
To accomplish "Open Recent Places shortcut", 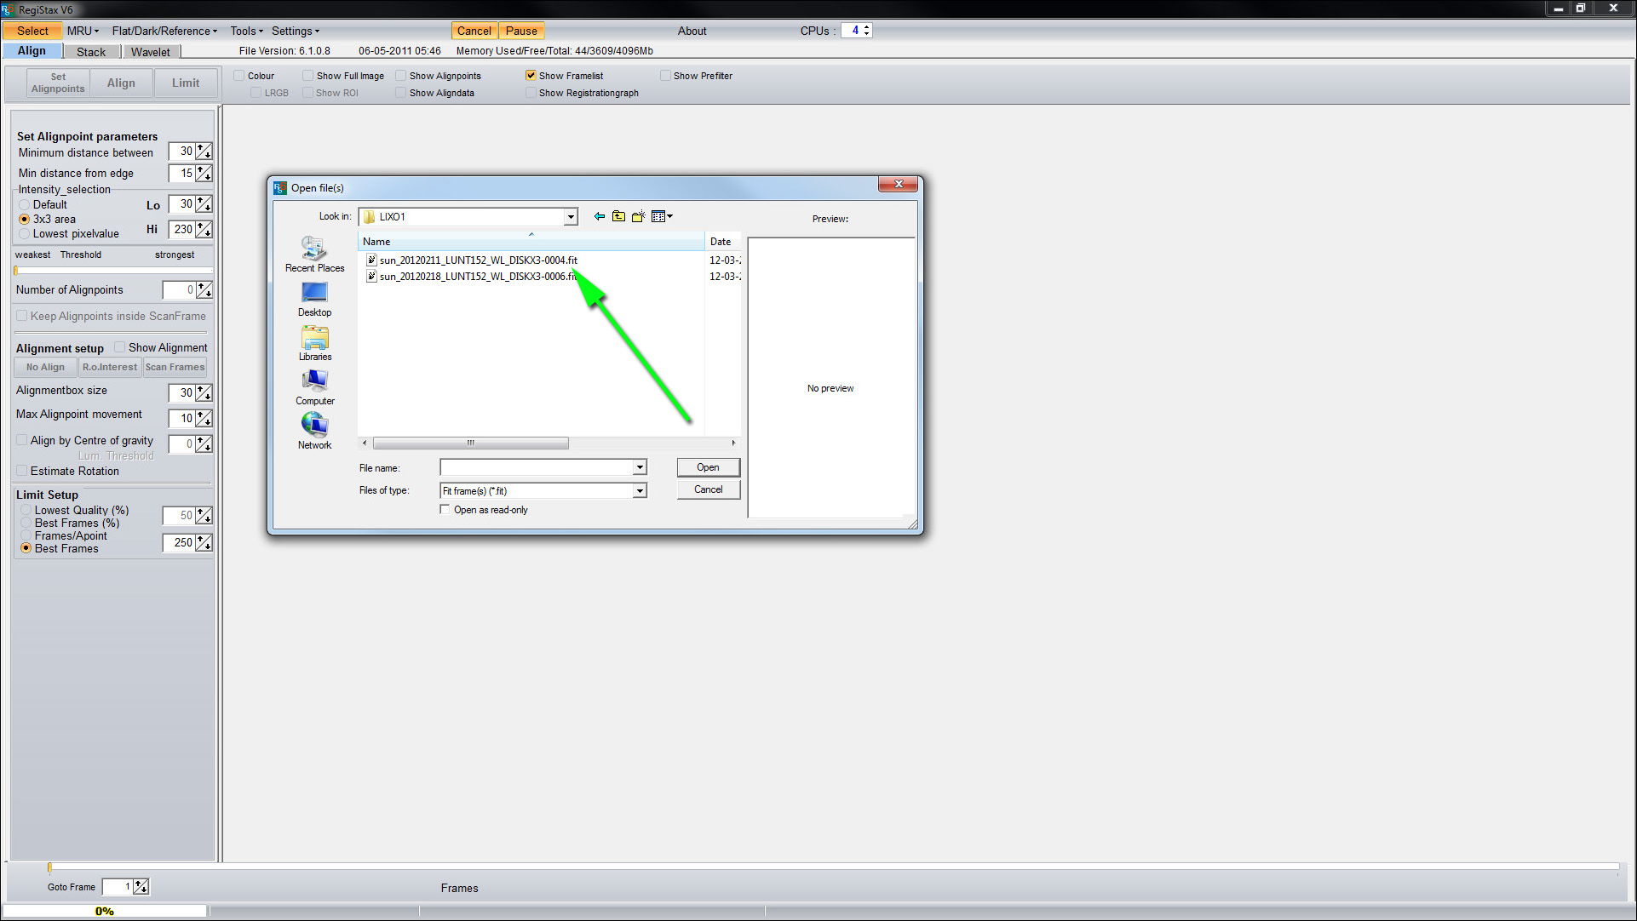I will (x=314, y=255).
